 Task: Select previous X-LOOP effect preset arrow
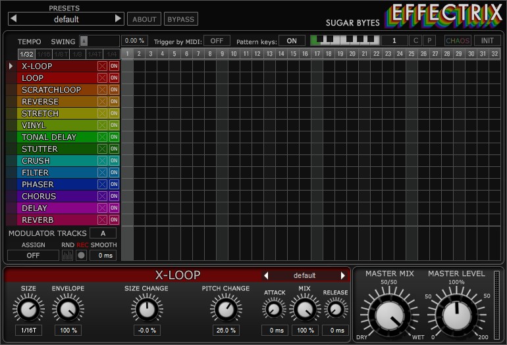266,275
